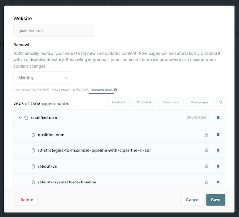239x217 pixels.
Task: Promote the qualified.com page with star
Action: point(206,135)
